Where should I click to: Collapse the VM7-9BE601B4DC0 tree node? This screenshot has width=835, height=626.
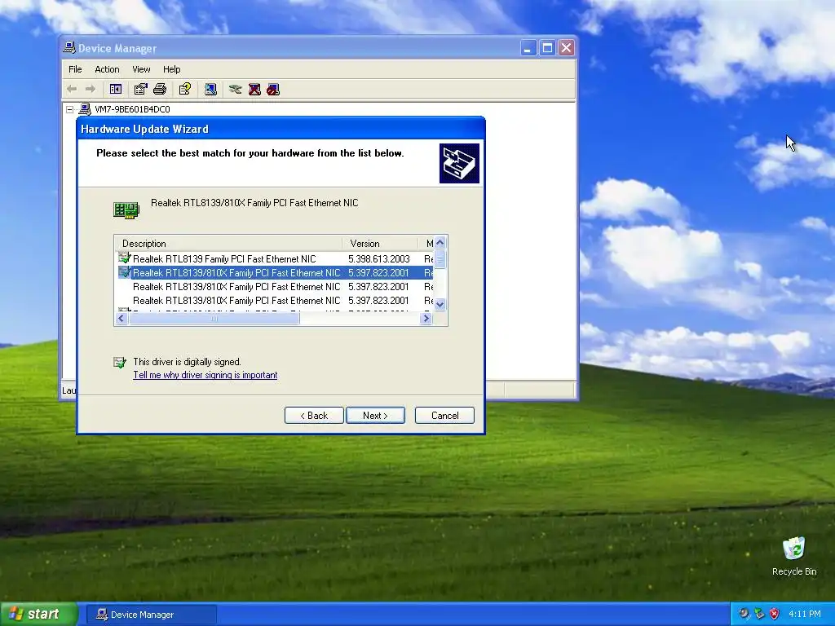coord(70,109)
